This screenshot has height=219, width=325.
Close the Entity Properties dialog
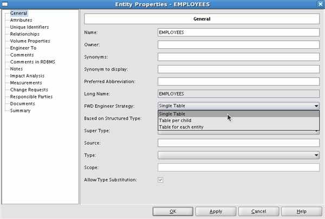(x=320, y=4)
